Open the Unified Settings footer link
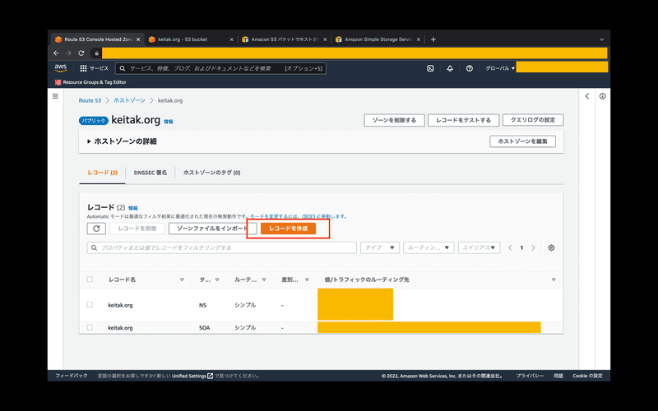 click(192, 376)
